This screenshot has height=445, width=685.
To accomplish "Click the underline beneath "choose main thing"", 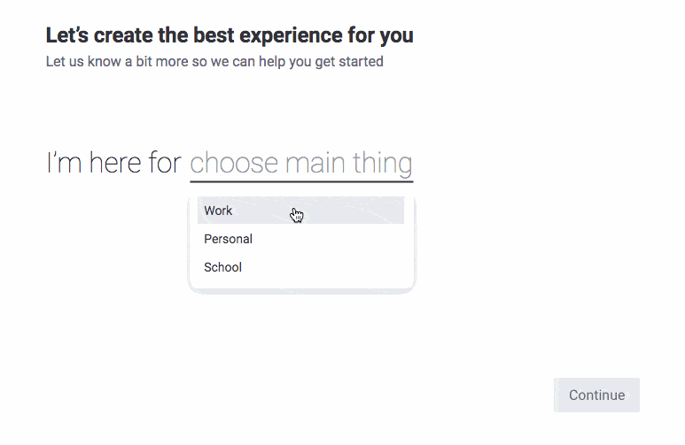I will point(301,181).
